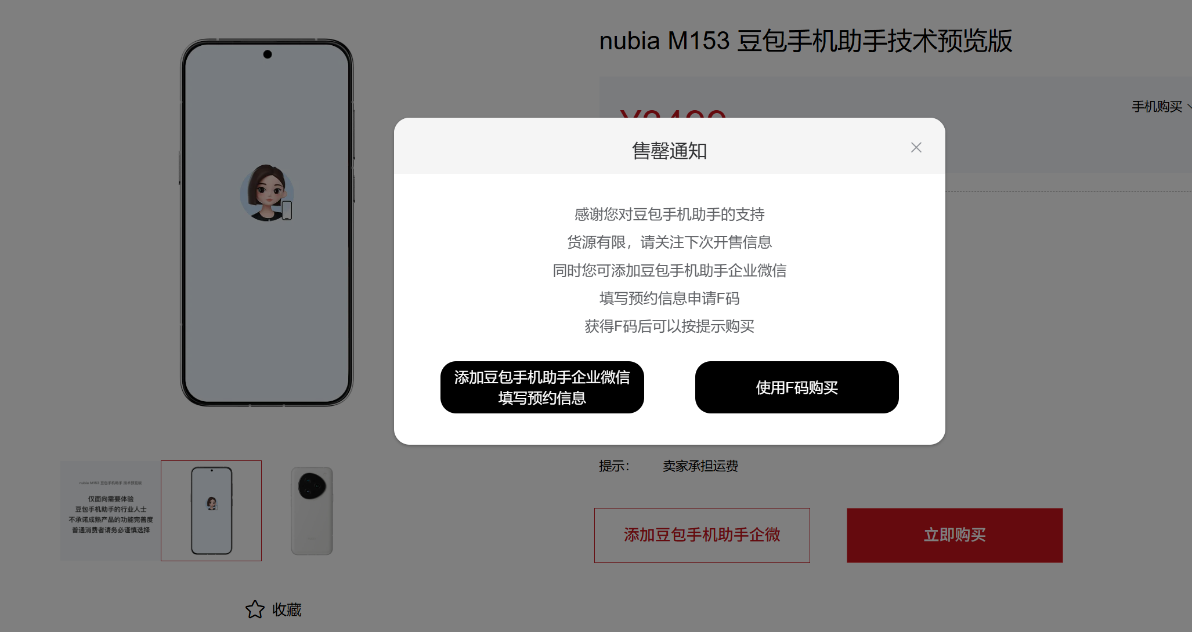Click the avatar on phone screen
The image size is (1192, 632).
pyautogui.click(x=267, y=192)
